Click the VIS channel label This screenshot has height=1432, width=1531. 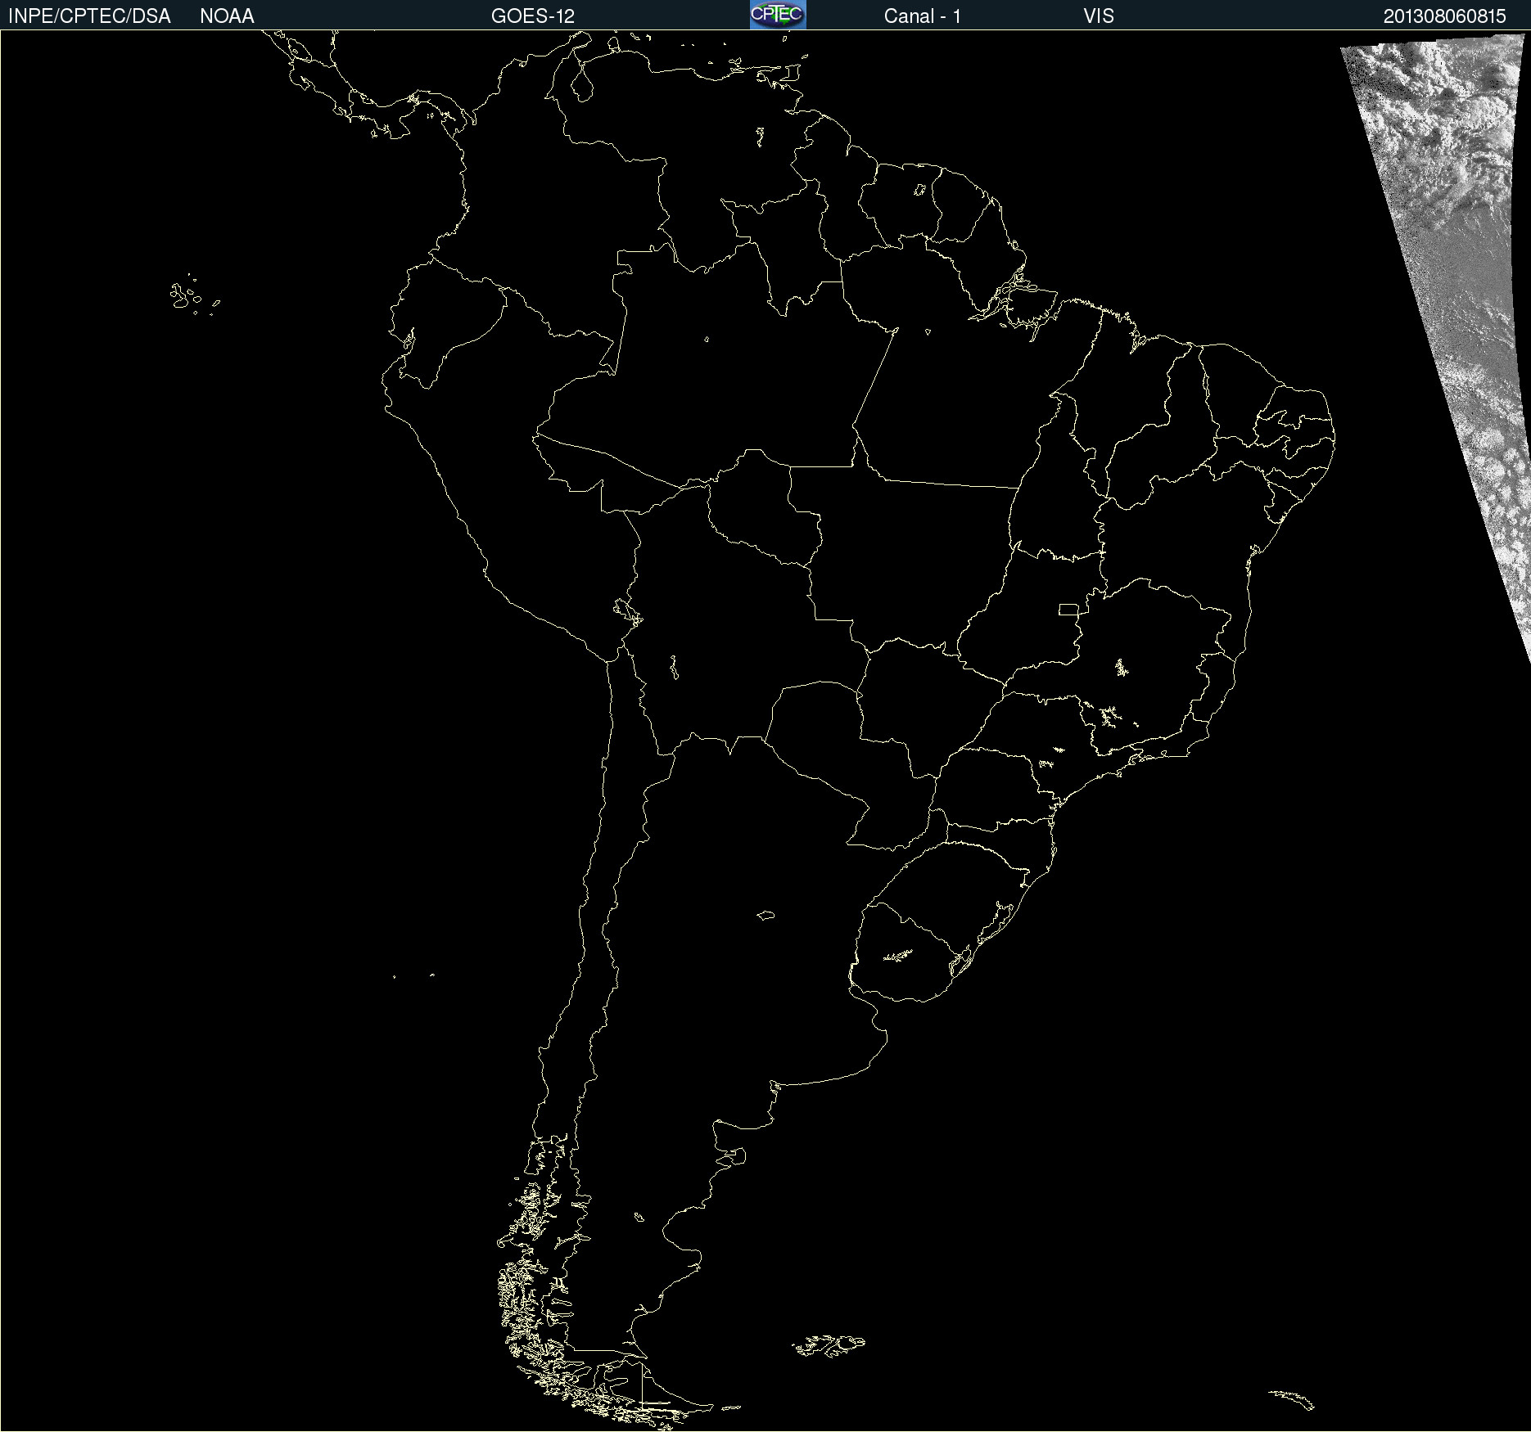[1099, 16]
